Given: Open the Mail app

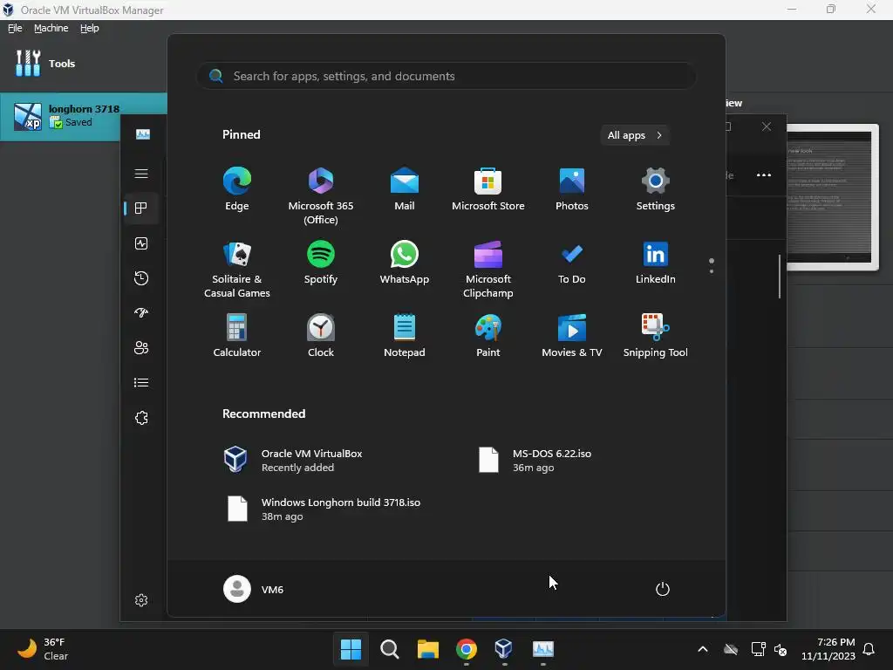Looking at the screenshot, I should pyautogui.click(x=405, y=189).
